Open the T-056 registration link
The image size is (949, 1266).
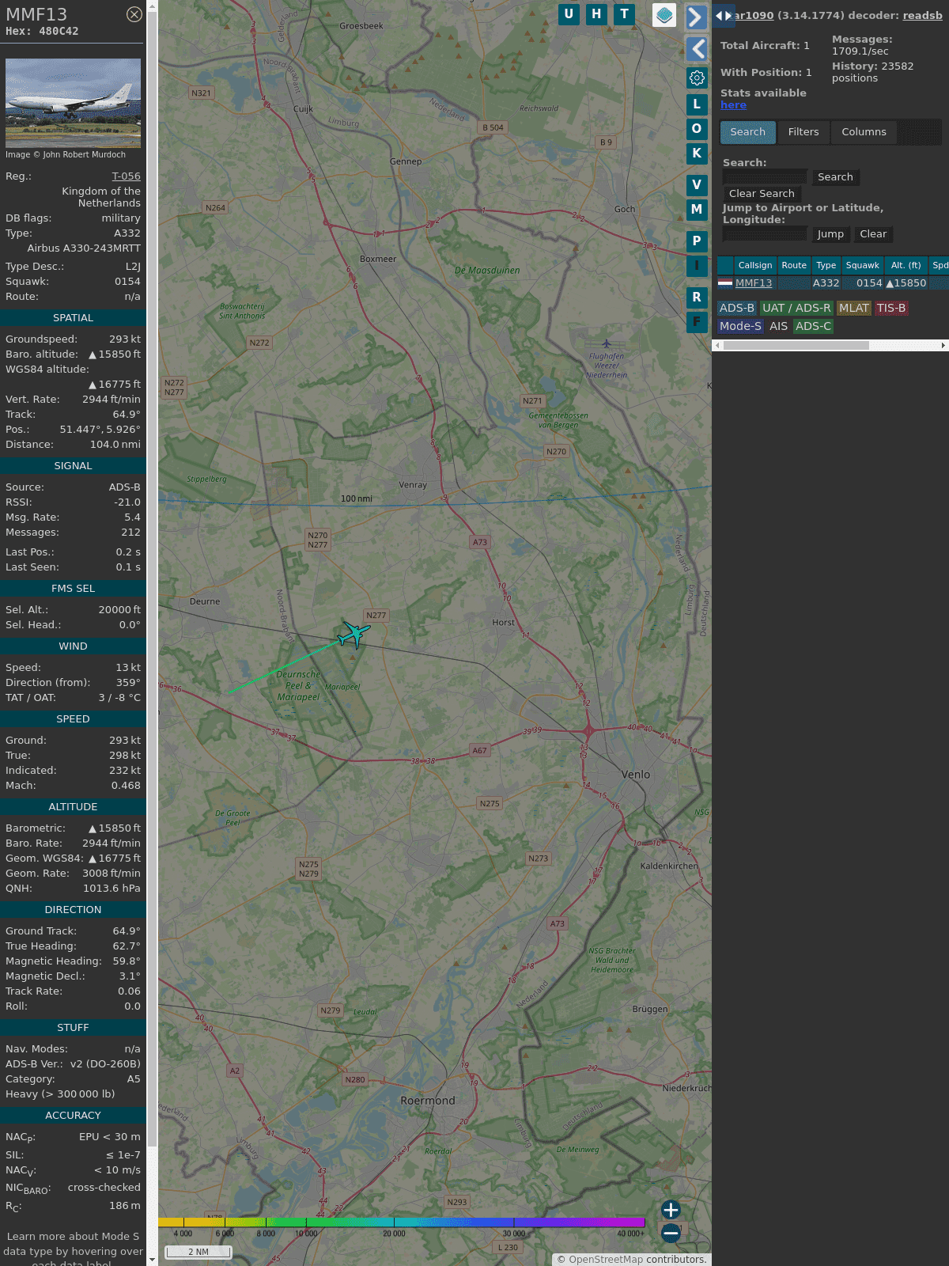click(x=126, y=176)
